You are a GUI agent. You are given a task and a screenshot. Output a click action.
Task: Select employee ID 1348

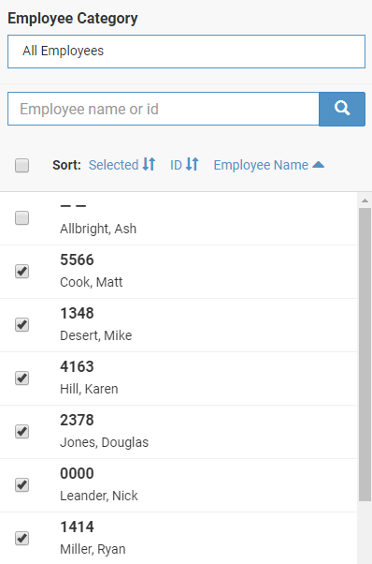coord(77,313)
